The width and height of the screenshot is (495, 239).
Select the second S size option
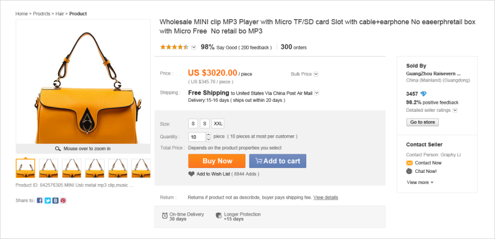(x=205, y=124)
